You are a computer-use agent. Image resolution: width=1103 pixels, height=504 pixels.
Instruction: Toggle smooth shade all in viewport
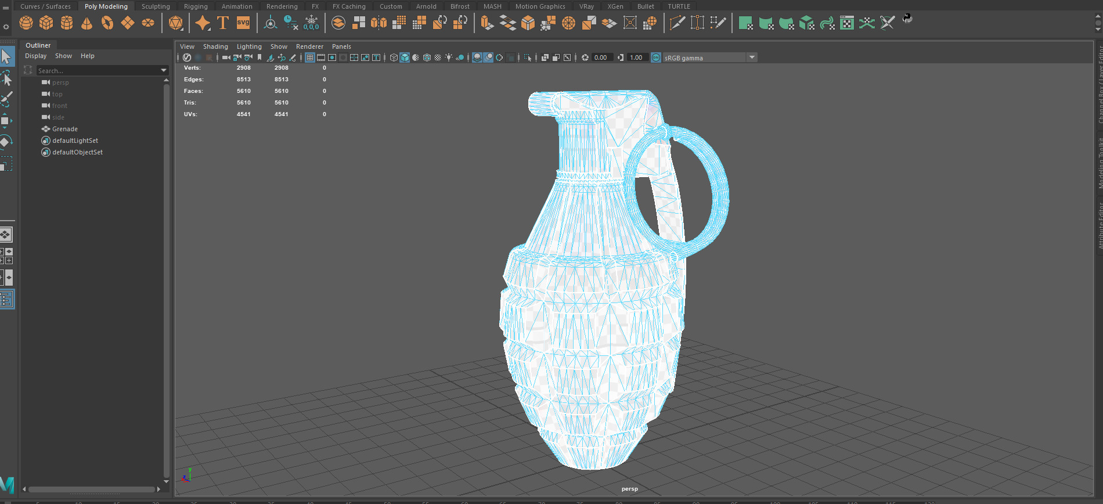[405, 57]
